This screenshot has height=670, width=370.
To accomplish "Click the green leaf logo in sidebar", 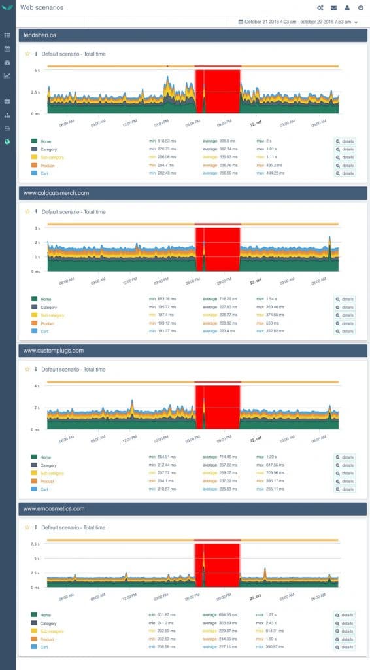I will pos(7,7).
